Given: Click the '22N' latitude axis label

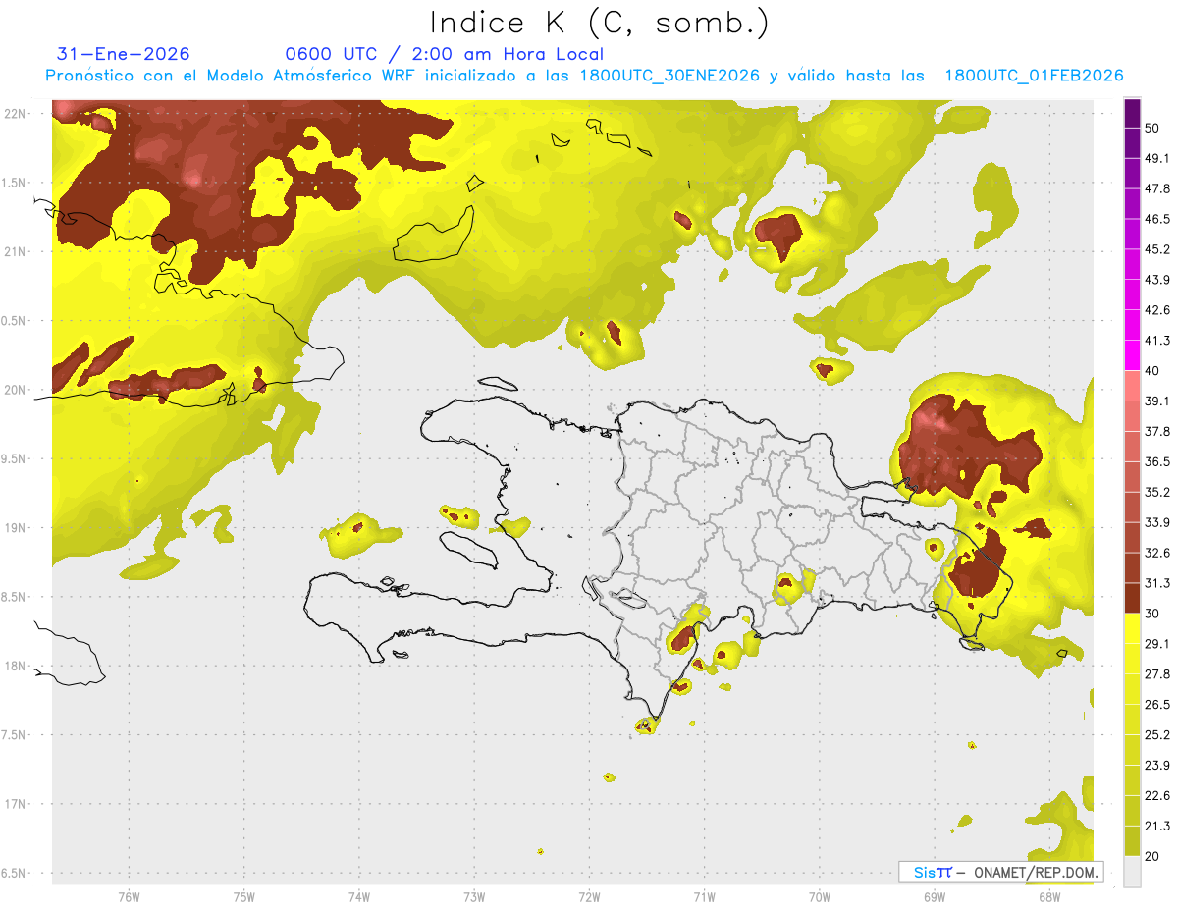Looking at the screenshot, I should pos(14,114).
